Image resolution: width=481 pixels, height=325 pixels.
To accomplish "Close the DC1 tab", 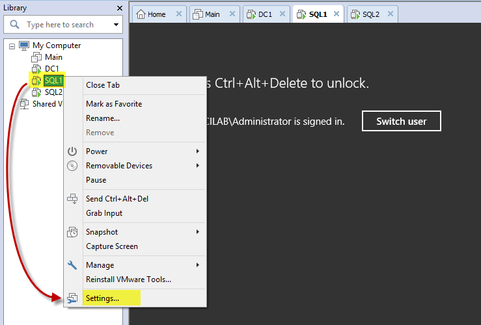I will click(282, 14).
